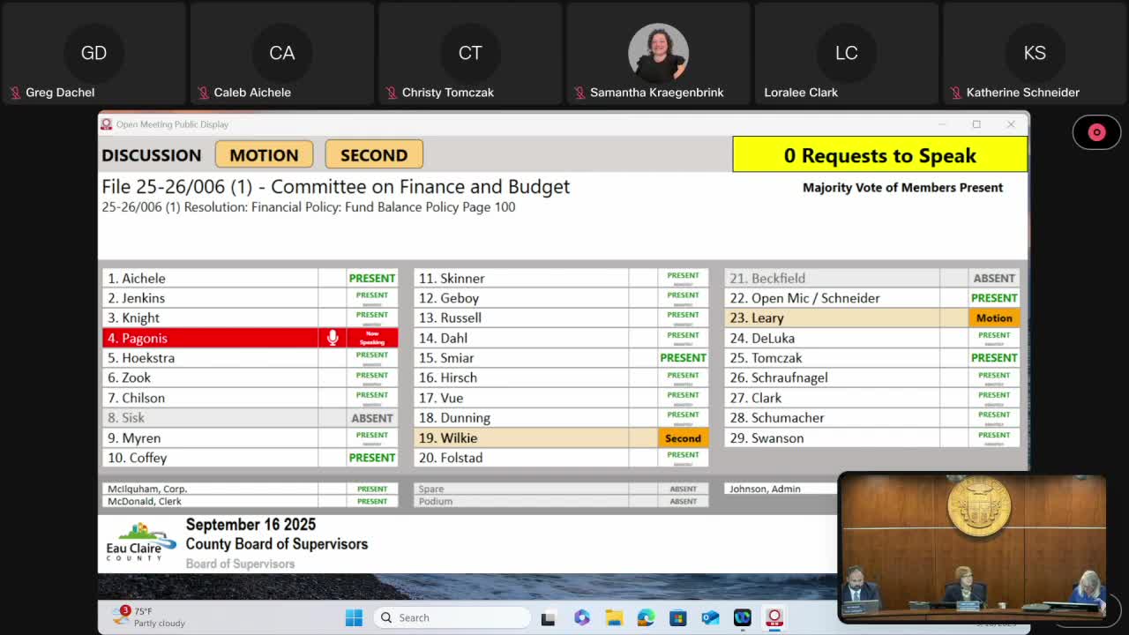
Task: Select Samantha Kraegenbrink's video tile
Action: pyautogui.click(x=658, y=54)
